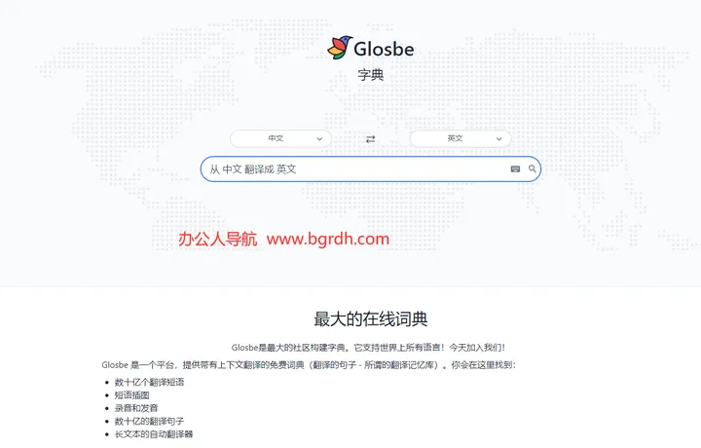Open the on-screen keyboard icon
Screen dimensions: 701x448
[515, 169]
